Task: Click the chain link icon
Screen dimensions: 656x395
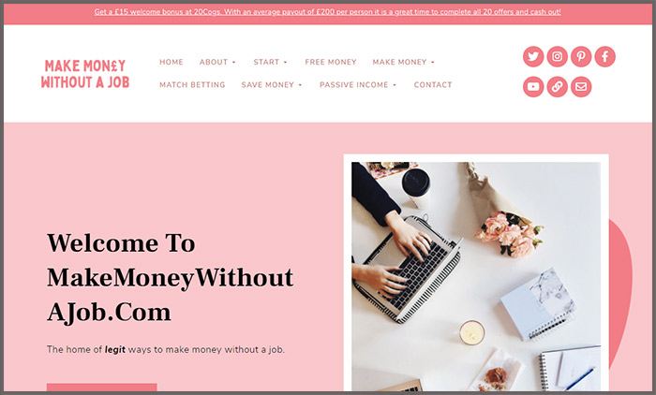Action: (557, 86)
